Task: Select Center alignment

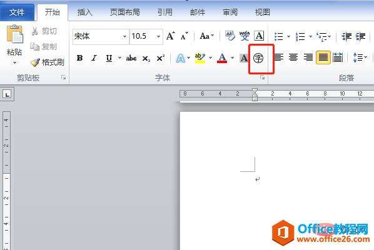Action: point(293,57)
